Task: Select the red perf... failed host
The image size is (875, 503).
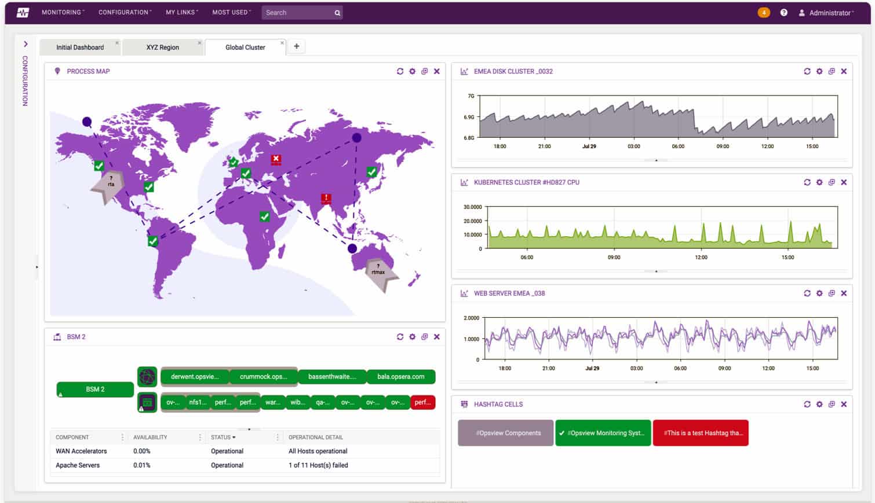Action: (423, 402)
